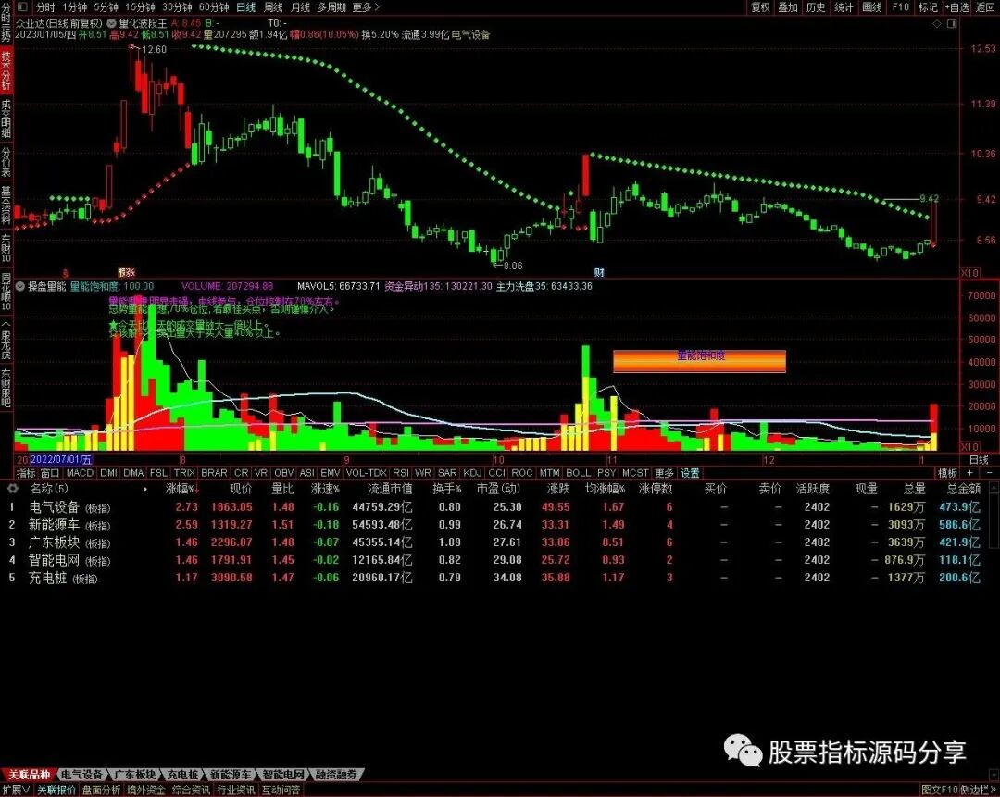
Task: Click the 返回 back button
Action: (x=984, y=7)
